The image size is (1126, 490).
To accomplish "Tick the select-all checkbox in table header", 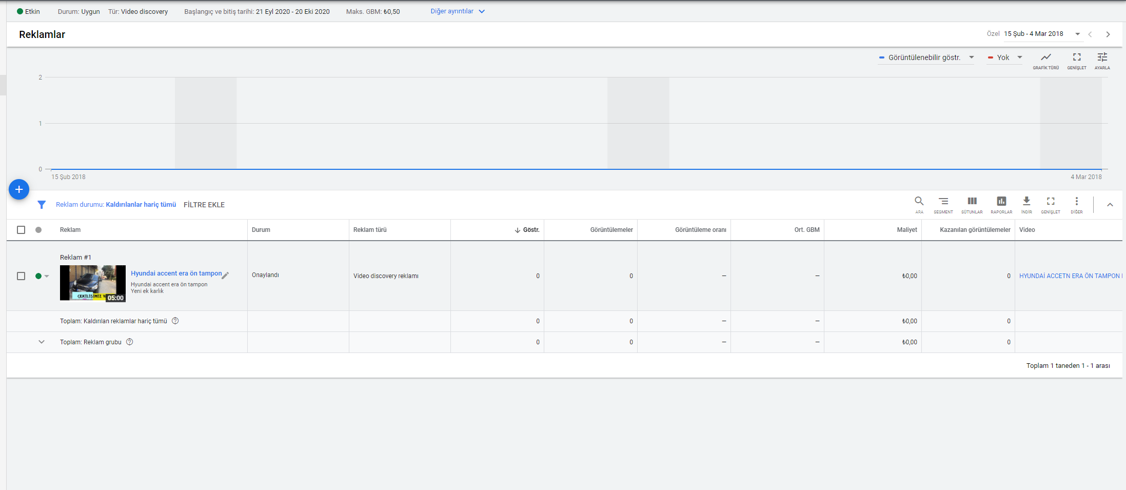I will click(x=21, y=230).
